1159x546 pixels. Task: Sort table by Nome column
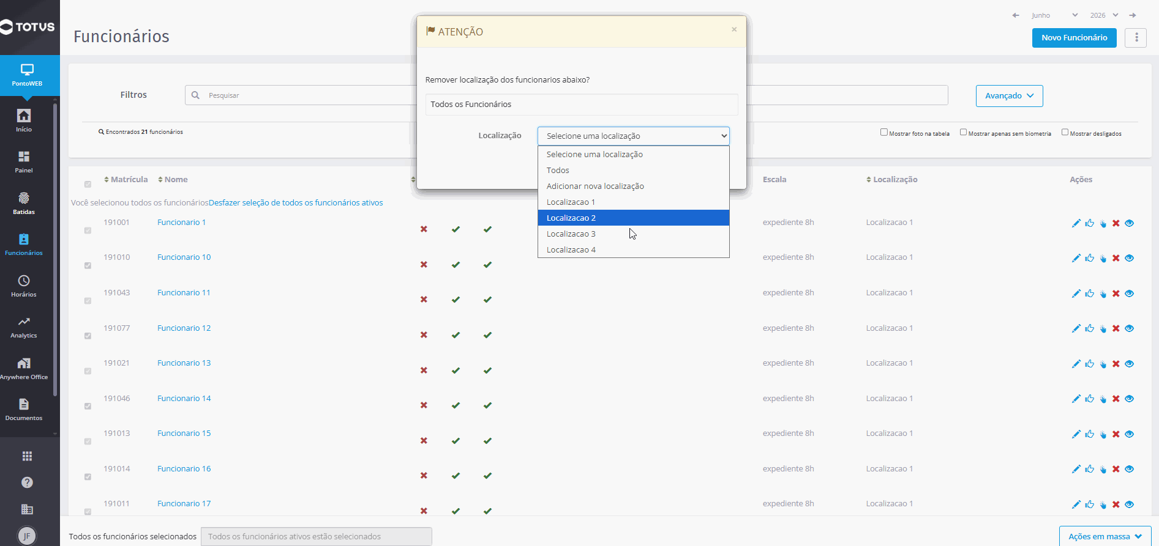point(173,179)
